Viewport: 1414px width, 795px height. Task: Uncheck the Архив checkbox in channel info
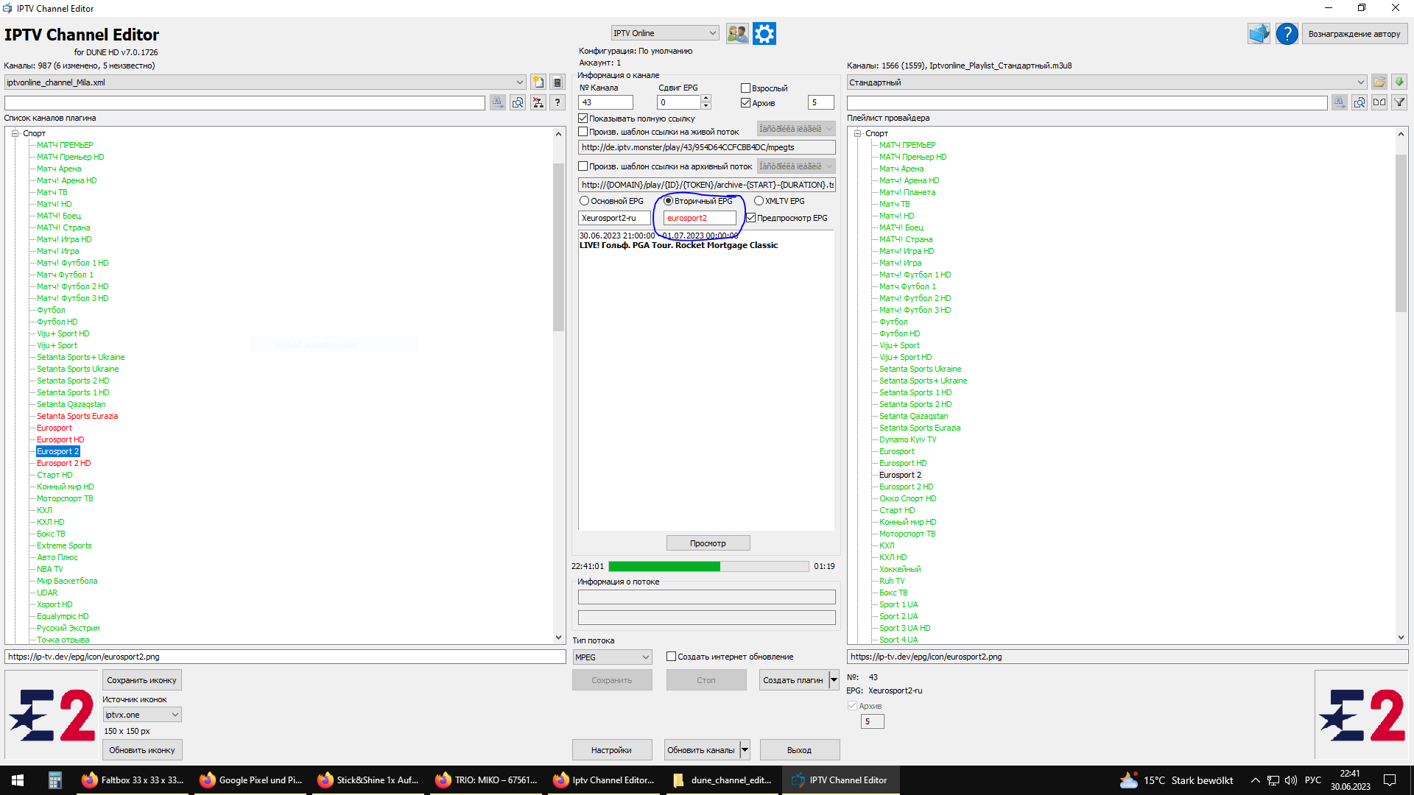tap(745, 103)
